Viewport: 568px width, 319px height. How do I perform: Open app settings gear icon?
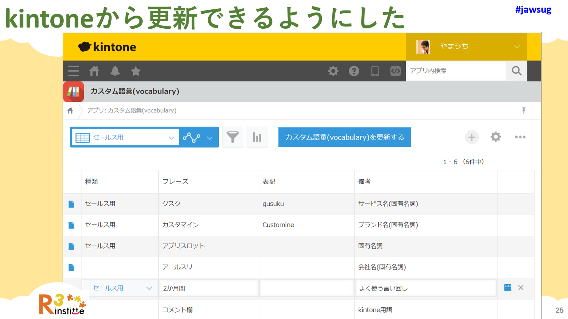coord(496,137)
